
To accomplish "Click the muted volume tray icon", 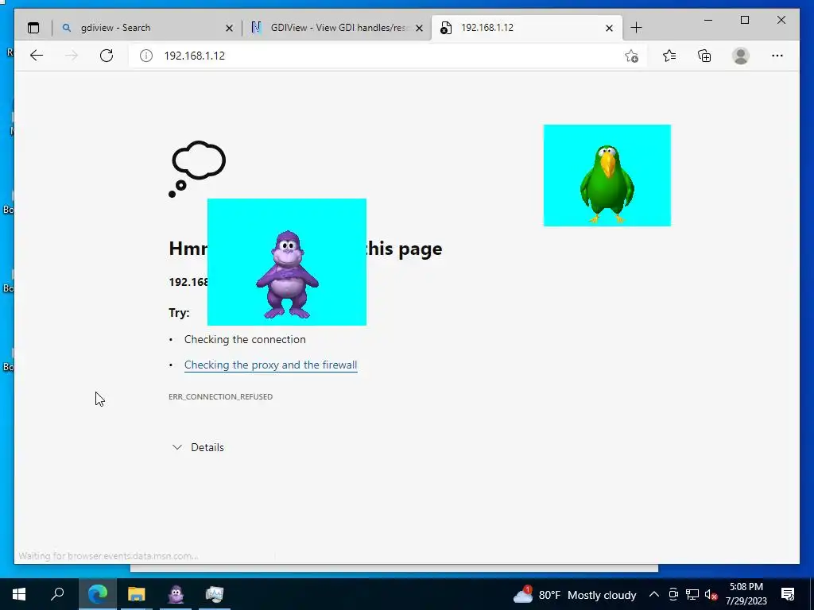I will 711,594.
